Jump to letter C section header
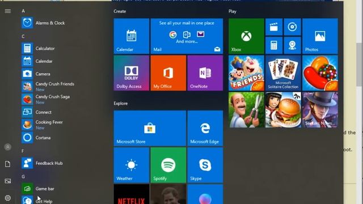363x204 pixels. point(23,36)
